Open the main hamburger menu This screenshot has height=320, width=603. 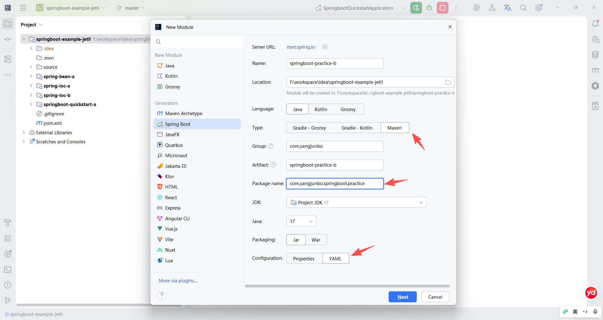click(23, 8)
